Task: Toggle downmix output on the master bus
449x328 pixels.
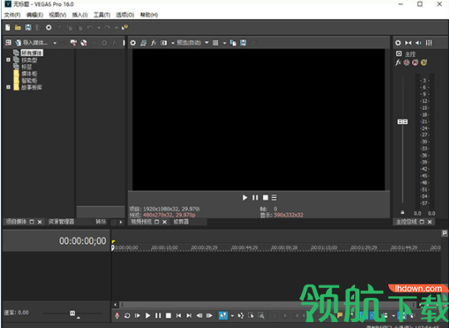Action: click(x=408, y=43)
